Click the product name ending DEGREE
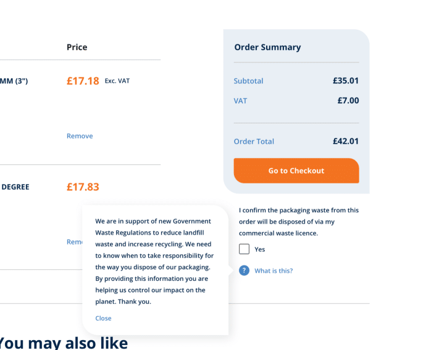The width and height of the screenshot is (426, 350). 15,187
